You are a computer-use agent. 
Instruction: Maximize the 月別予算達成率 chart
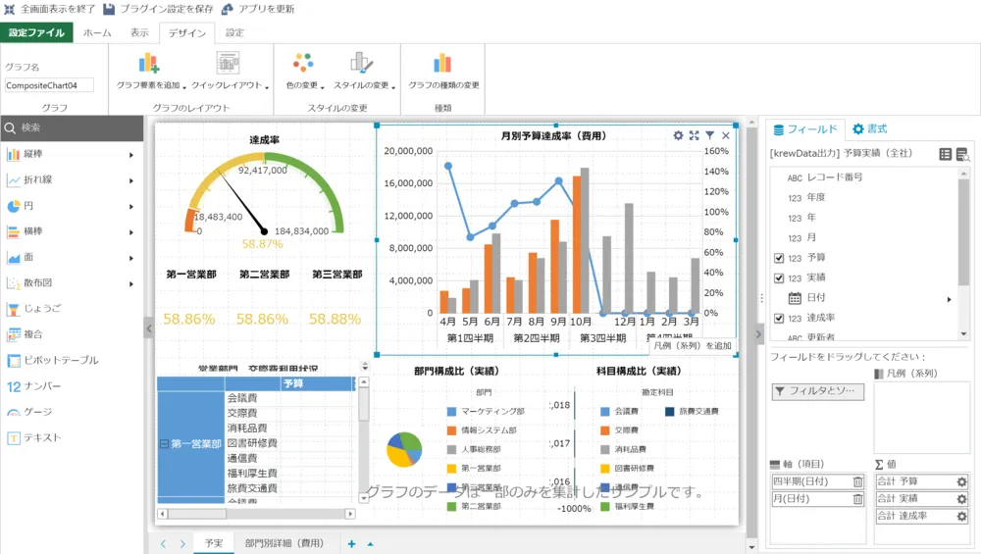point(694,135)
